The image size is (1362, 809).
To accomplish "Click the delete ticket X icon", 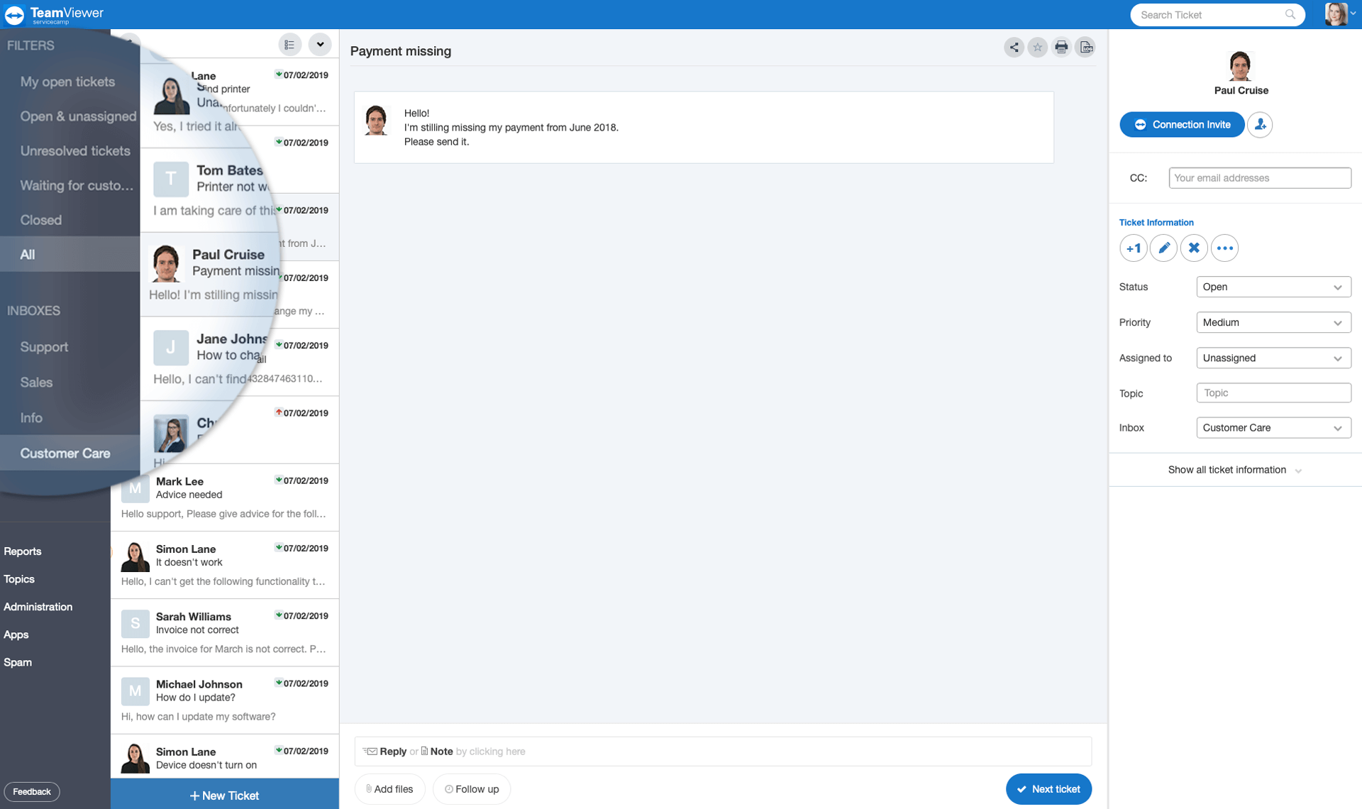I will [x=1194, y=248].
